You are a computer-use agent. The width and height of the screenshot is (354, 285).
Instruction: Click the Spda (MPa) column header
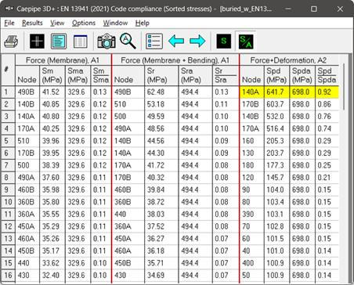pyautogui.click(x=302, y=75)
